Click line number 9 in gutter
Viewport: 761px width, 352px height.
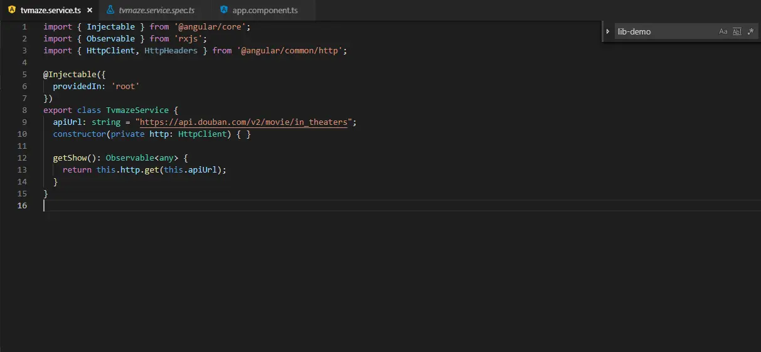(x=24, y=122)
